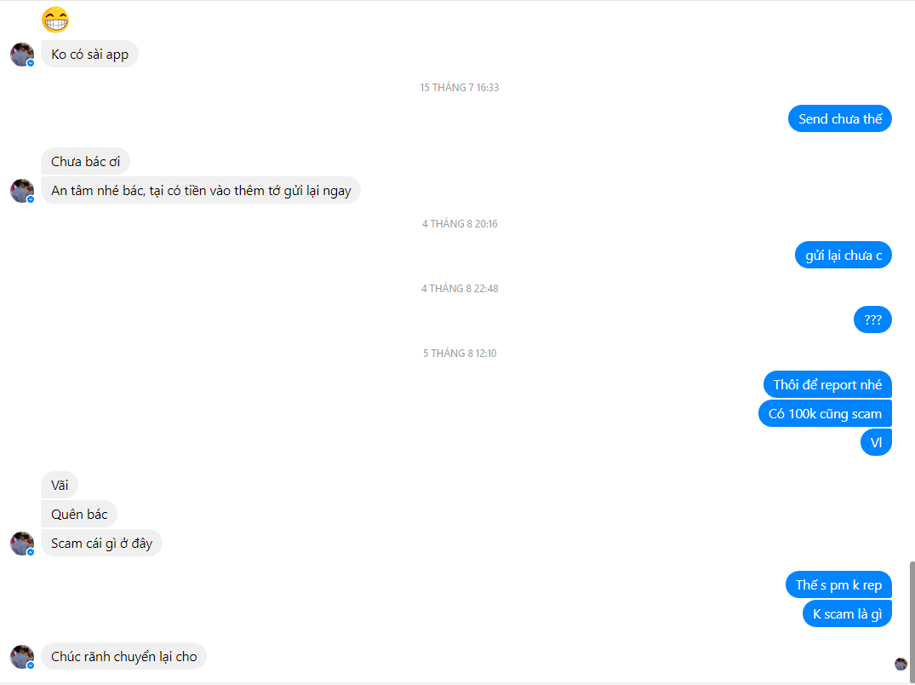Click the '15 THÁNG 7 16:33' timestamp
Viewport: 915px width, 685px height.
click(x=460, y=88)
